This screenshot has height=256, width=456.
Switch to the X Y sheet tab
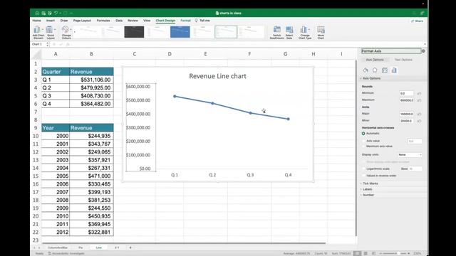[117, 247]
